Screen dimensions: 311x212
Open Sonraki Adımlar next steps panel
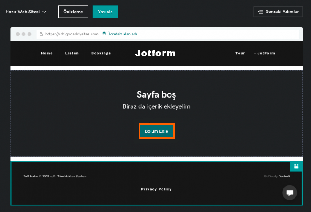coord(278,12)
